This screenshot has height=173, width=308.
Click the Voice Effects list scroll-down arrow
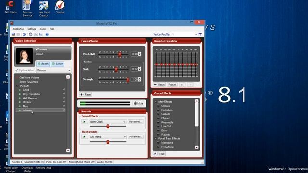point(197,148)
